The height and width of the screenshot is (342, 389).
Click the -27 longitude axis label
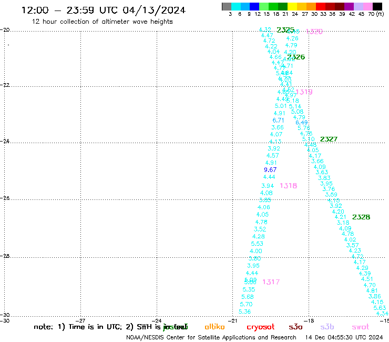[x=80, y=320]
